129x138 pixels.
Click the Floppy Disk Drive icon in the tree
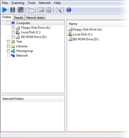coord(18,28)
